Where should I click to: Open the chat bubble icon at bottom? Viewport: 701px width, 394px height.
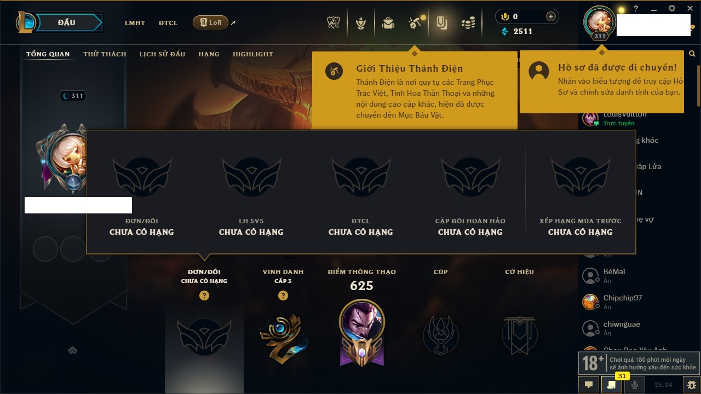[x=589, y=385]
